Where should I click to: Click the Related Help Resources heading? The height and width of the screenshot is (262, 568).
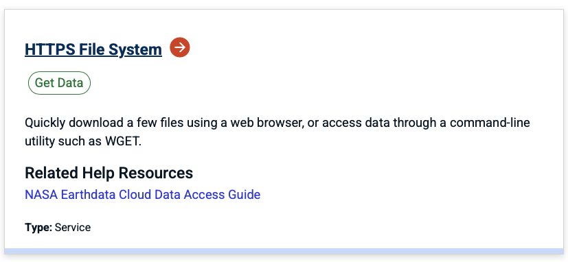pos(109,173)
